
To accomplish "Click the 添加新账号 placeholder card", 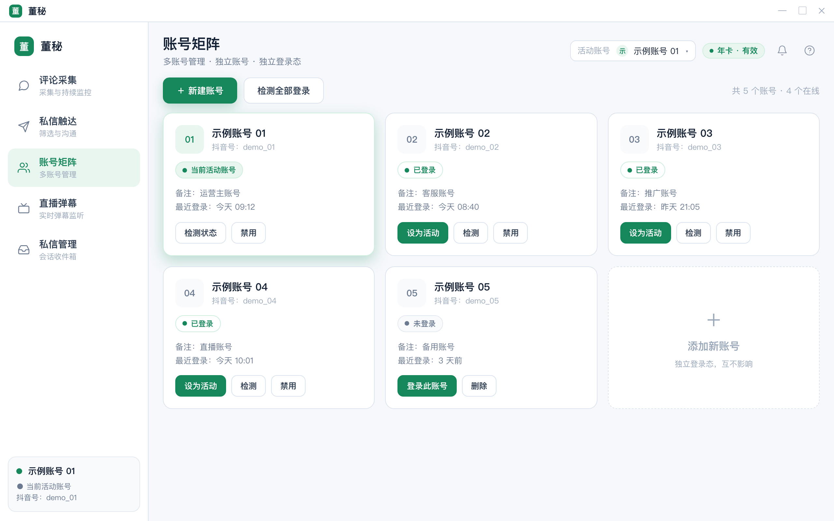I will coord(713,338).
